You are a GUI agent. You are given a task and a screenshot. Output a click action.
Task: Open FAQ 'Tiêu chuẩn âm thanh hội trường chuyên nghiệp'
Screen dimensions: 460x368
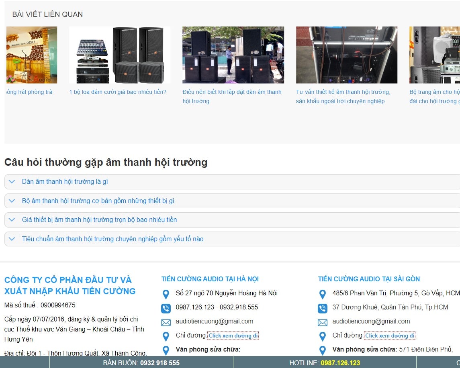tap(112, 239)
